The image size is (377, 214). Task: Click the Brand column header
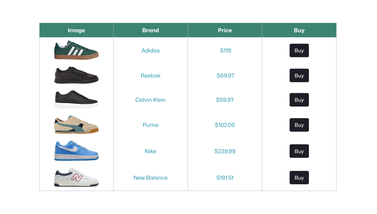click(150, 30)
